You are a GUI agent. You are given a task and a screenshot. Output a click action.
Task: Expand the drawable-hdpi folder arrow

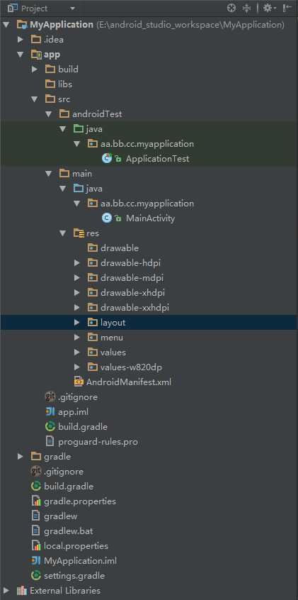click(76, 263)
